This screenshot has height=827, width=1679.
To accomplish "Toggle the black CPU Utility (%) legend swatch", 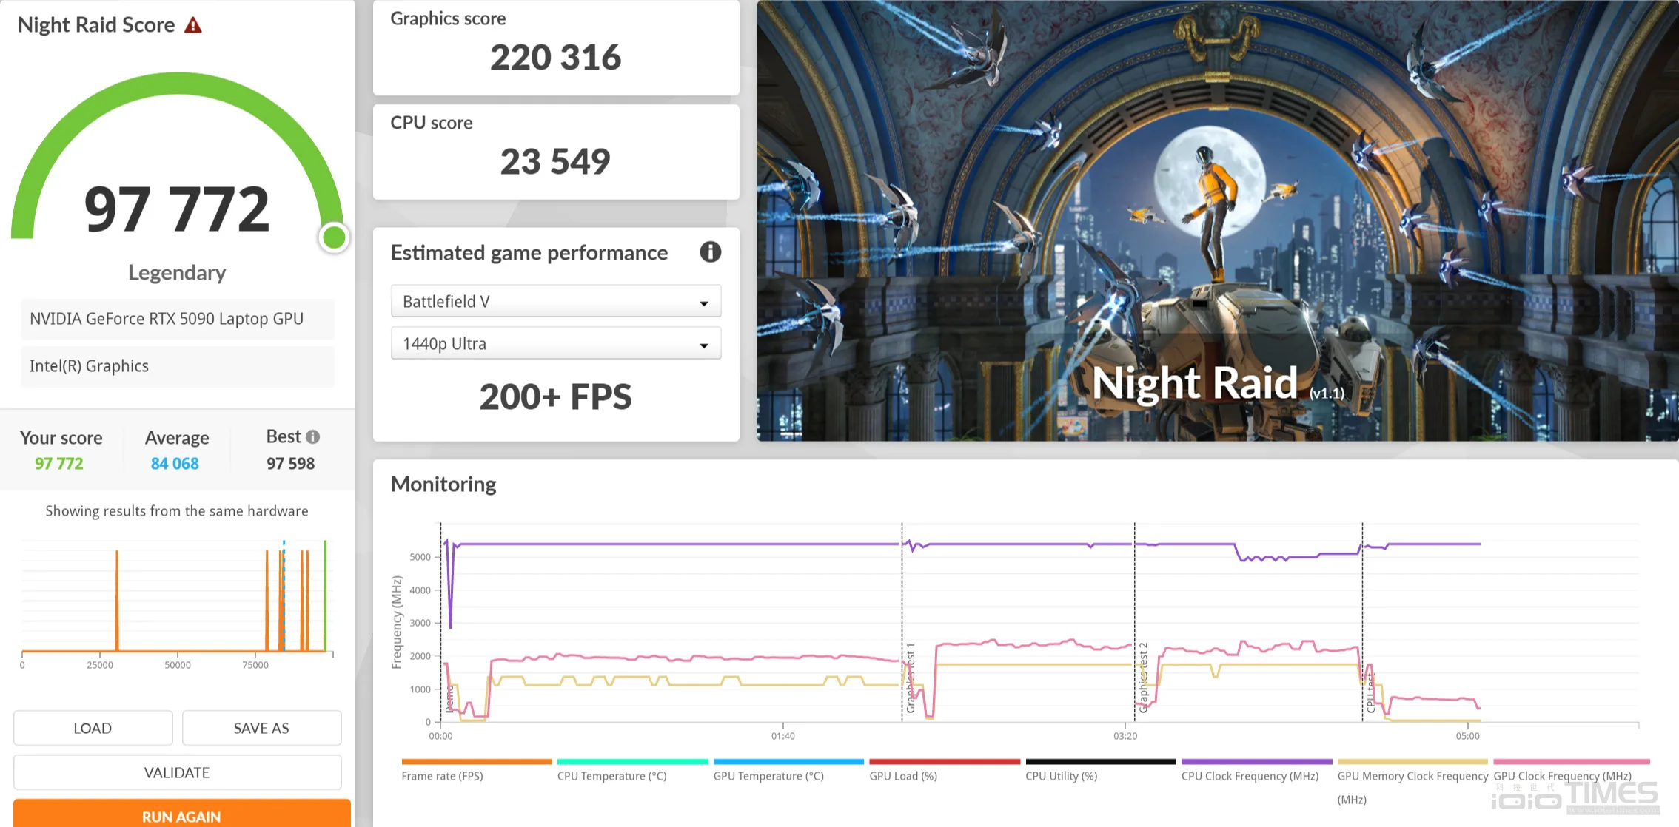I will pos(1101,761).
